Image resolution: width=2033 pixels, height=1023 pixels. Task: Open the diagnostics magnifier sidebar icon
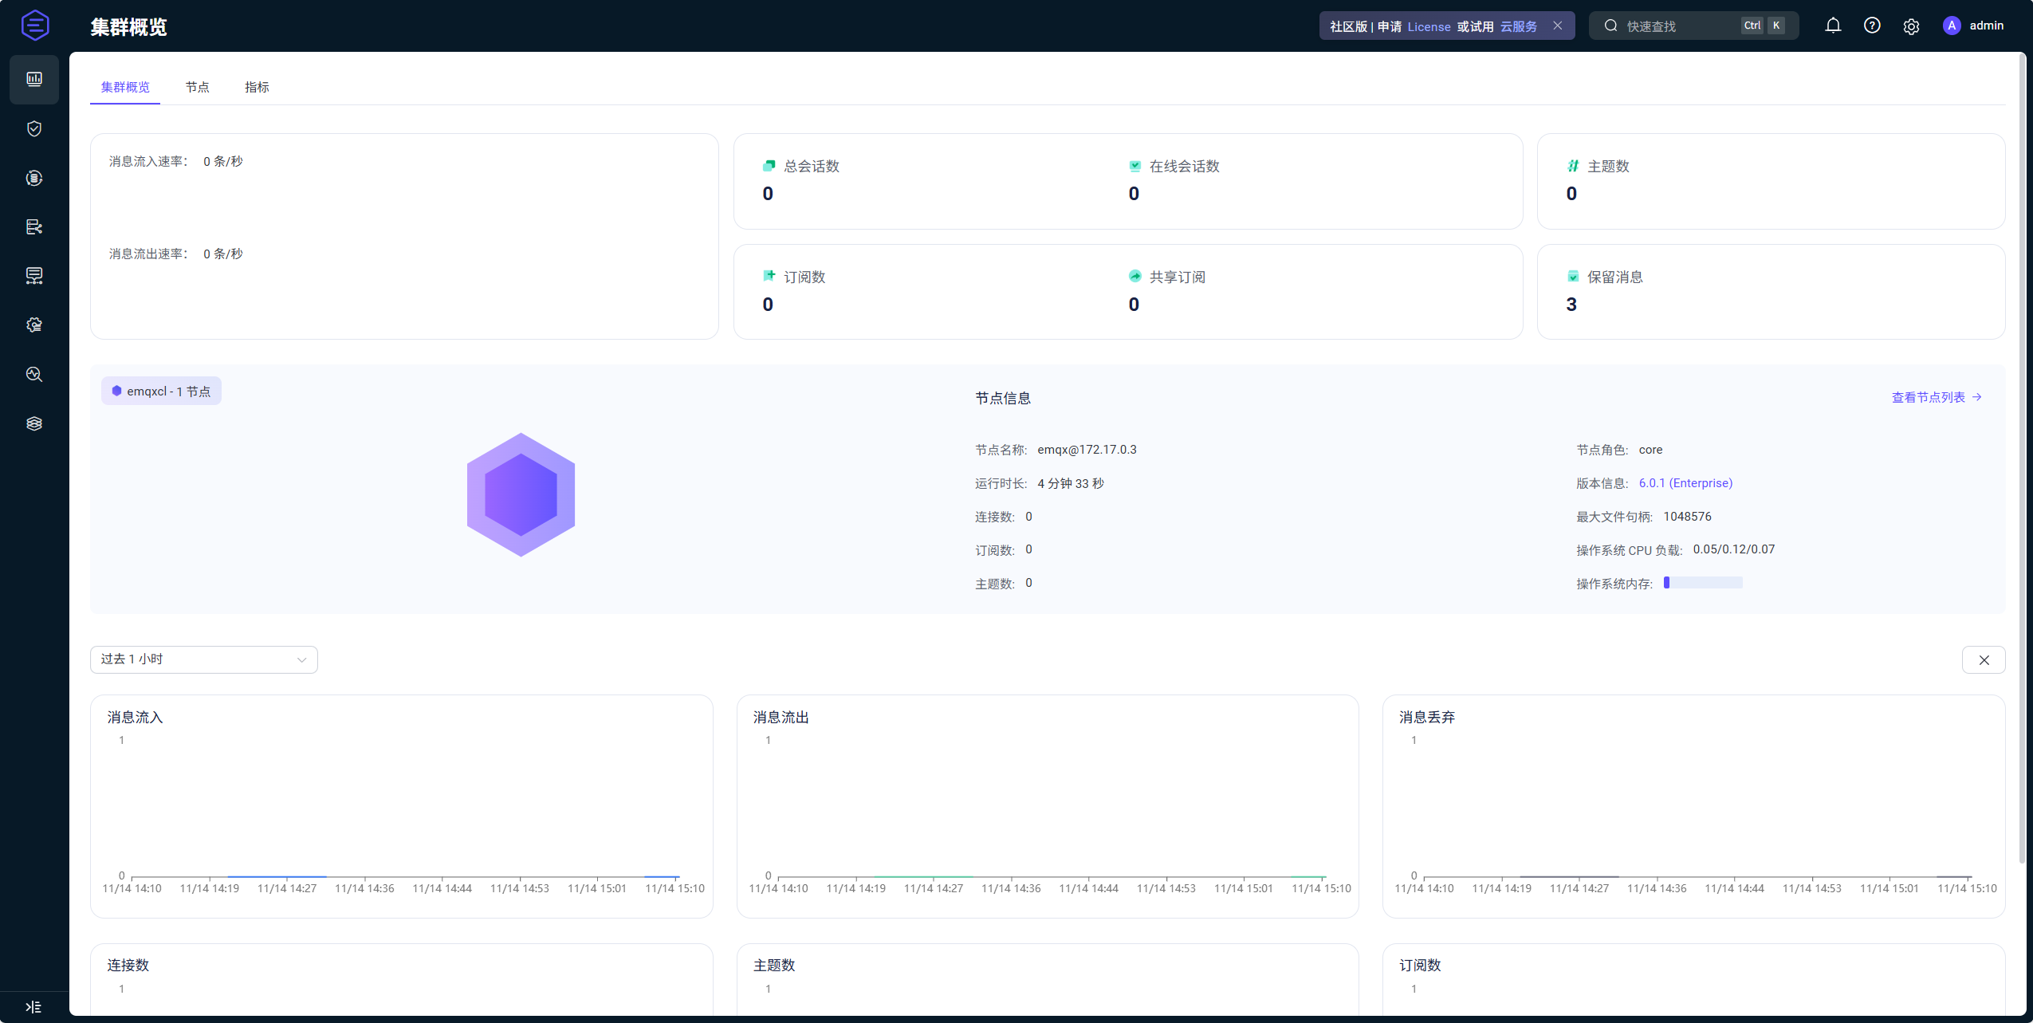click(34, 374)
